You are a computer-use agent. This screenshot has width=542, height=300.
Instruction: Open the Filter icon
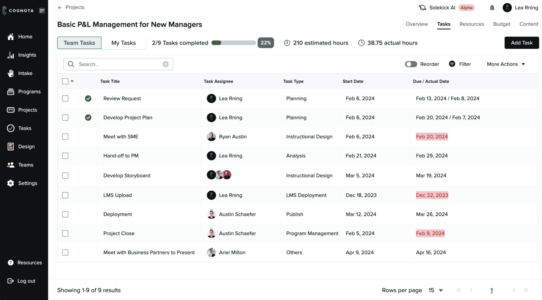pos(452,64)
